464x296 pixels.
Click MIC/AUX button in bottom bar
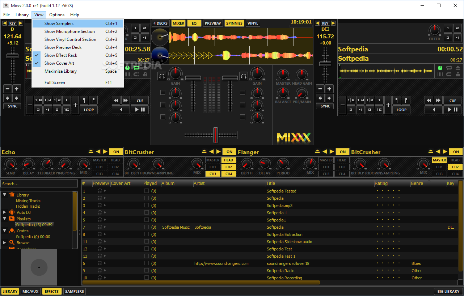(30, 291)
